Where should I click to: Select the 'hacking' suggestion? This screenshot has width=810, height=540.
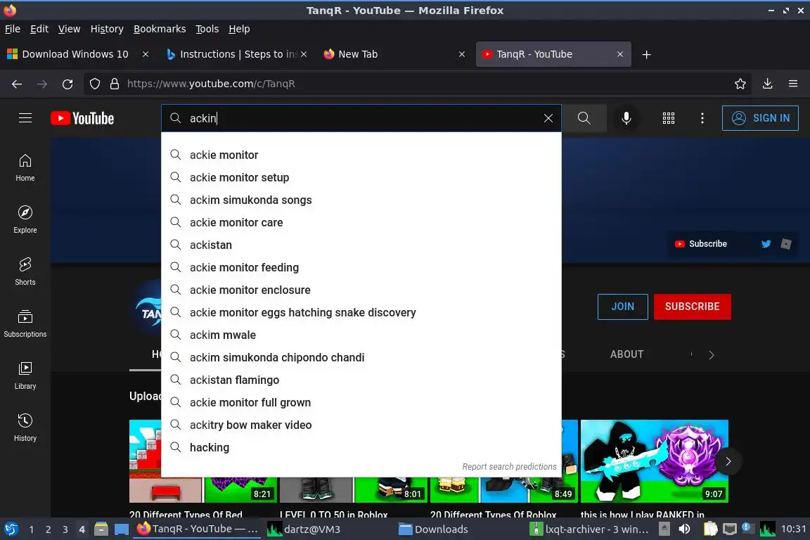click(361, 447)
